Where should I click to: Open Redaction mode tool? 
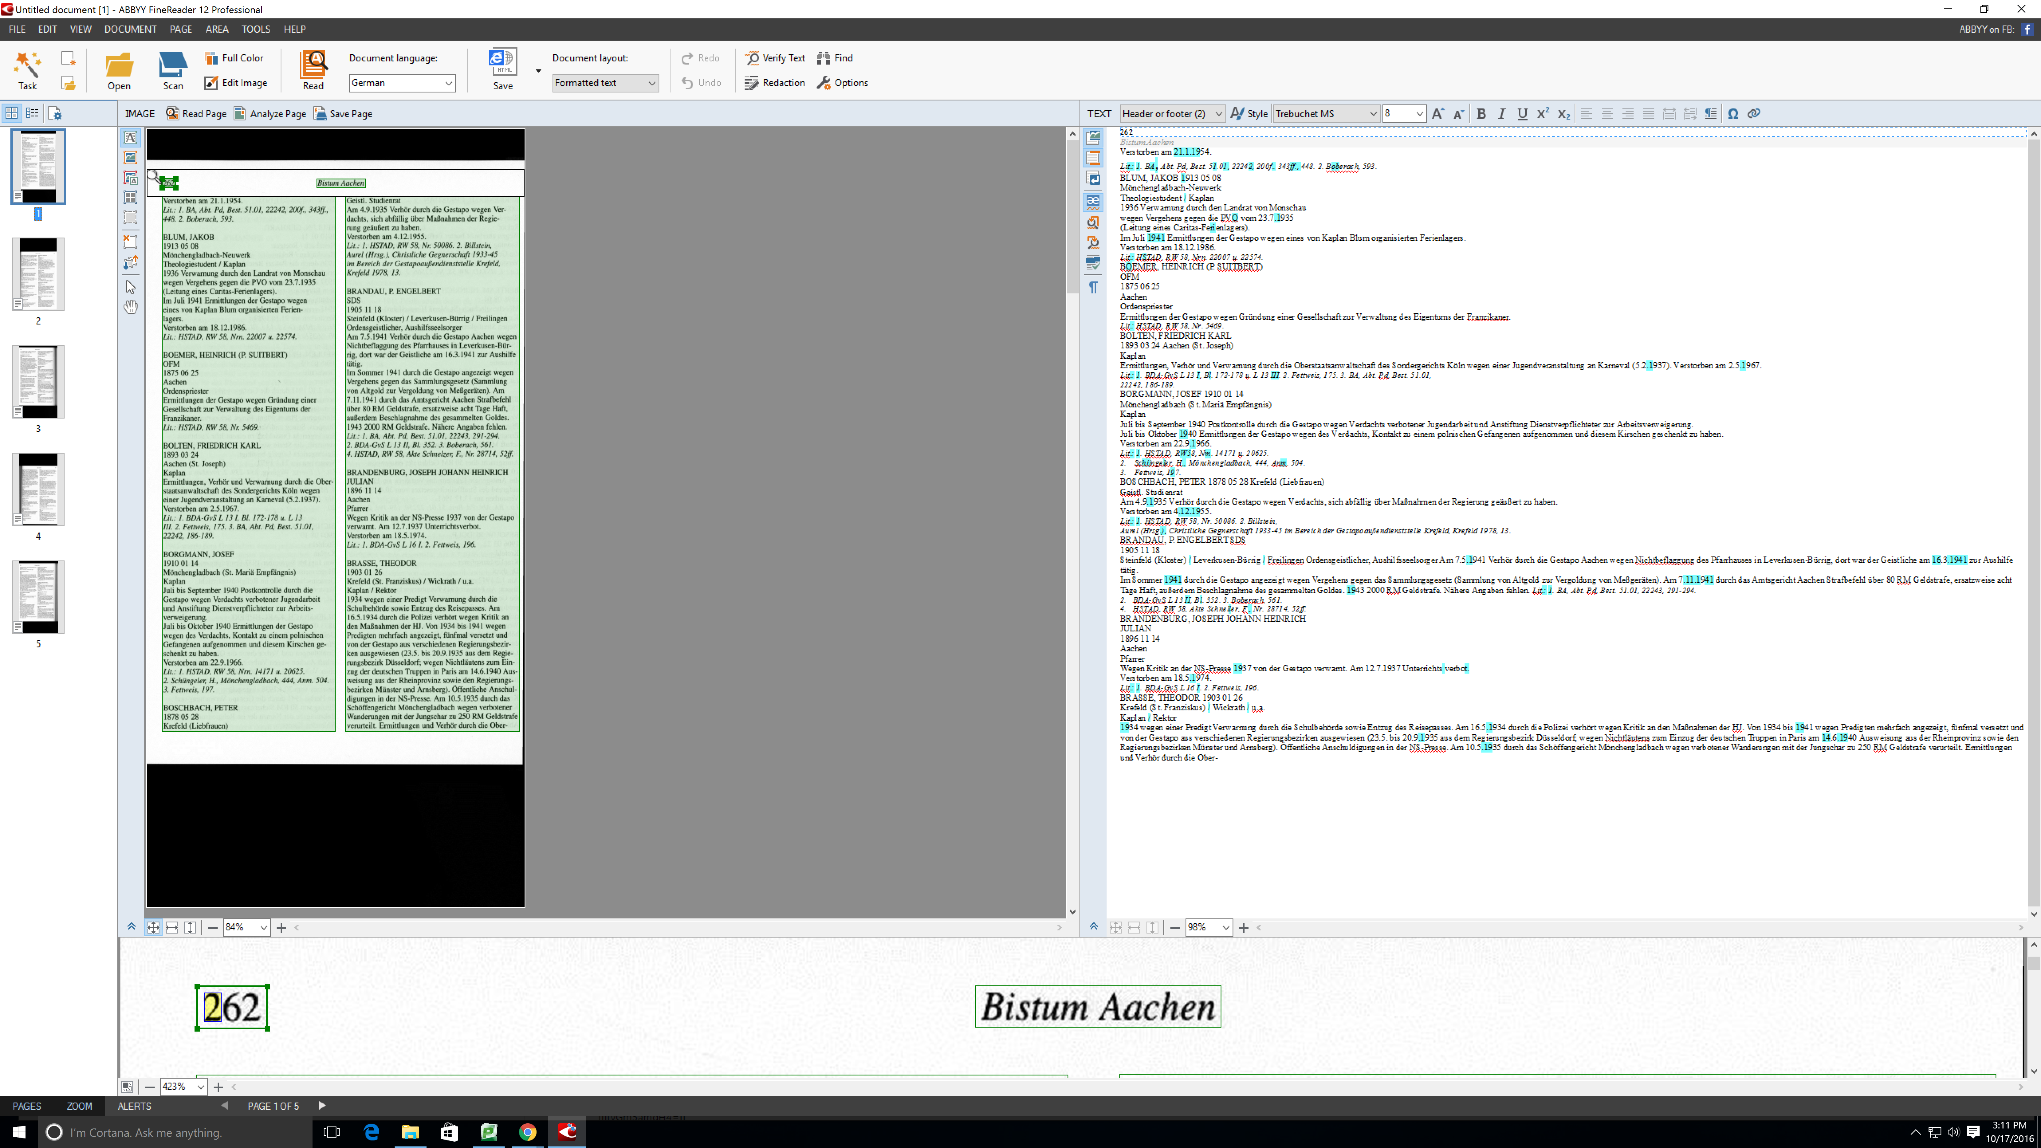[774, 83]
